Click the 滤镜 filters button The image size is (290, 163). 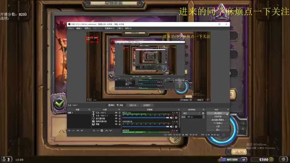120,105
